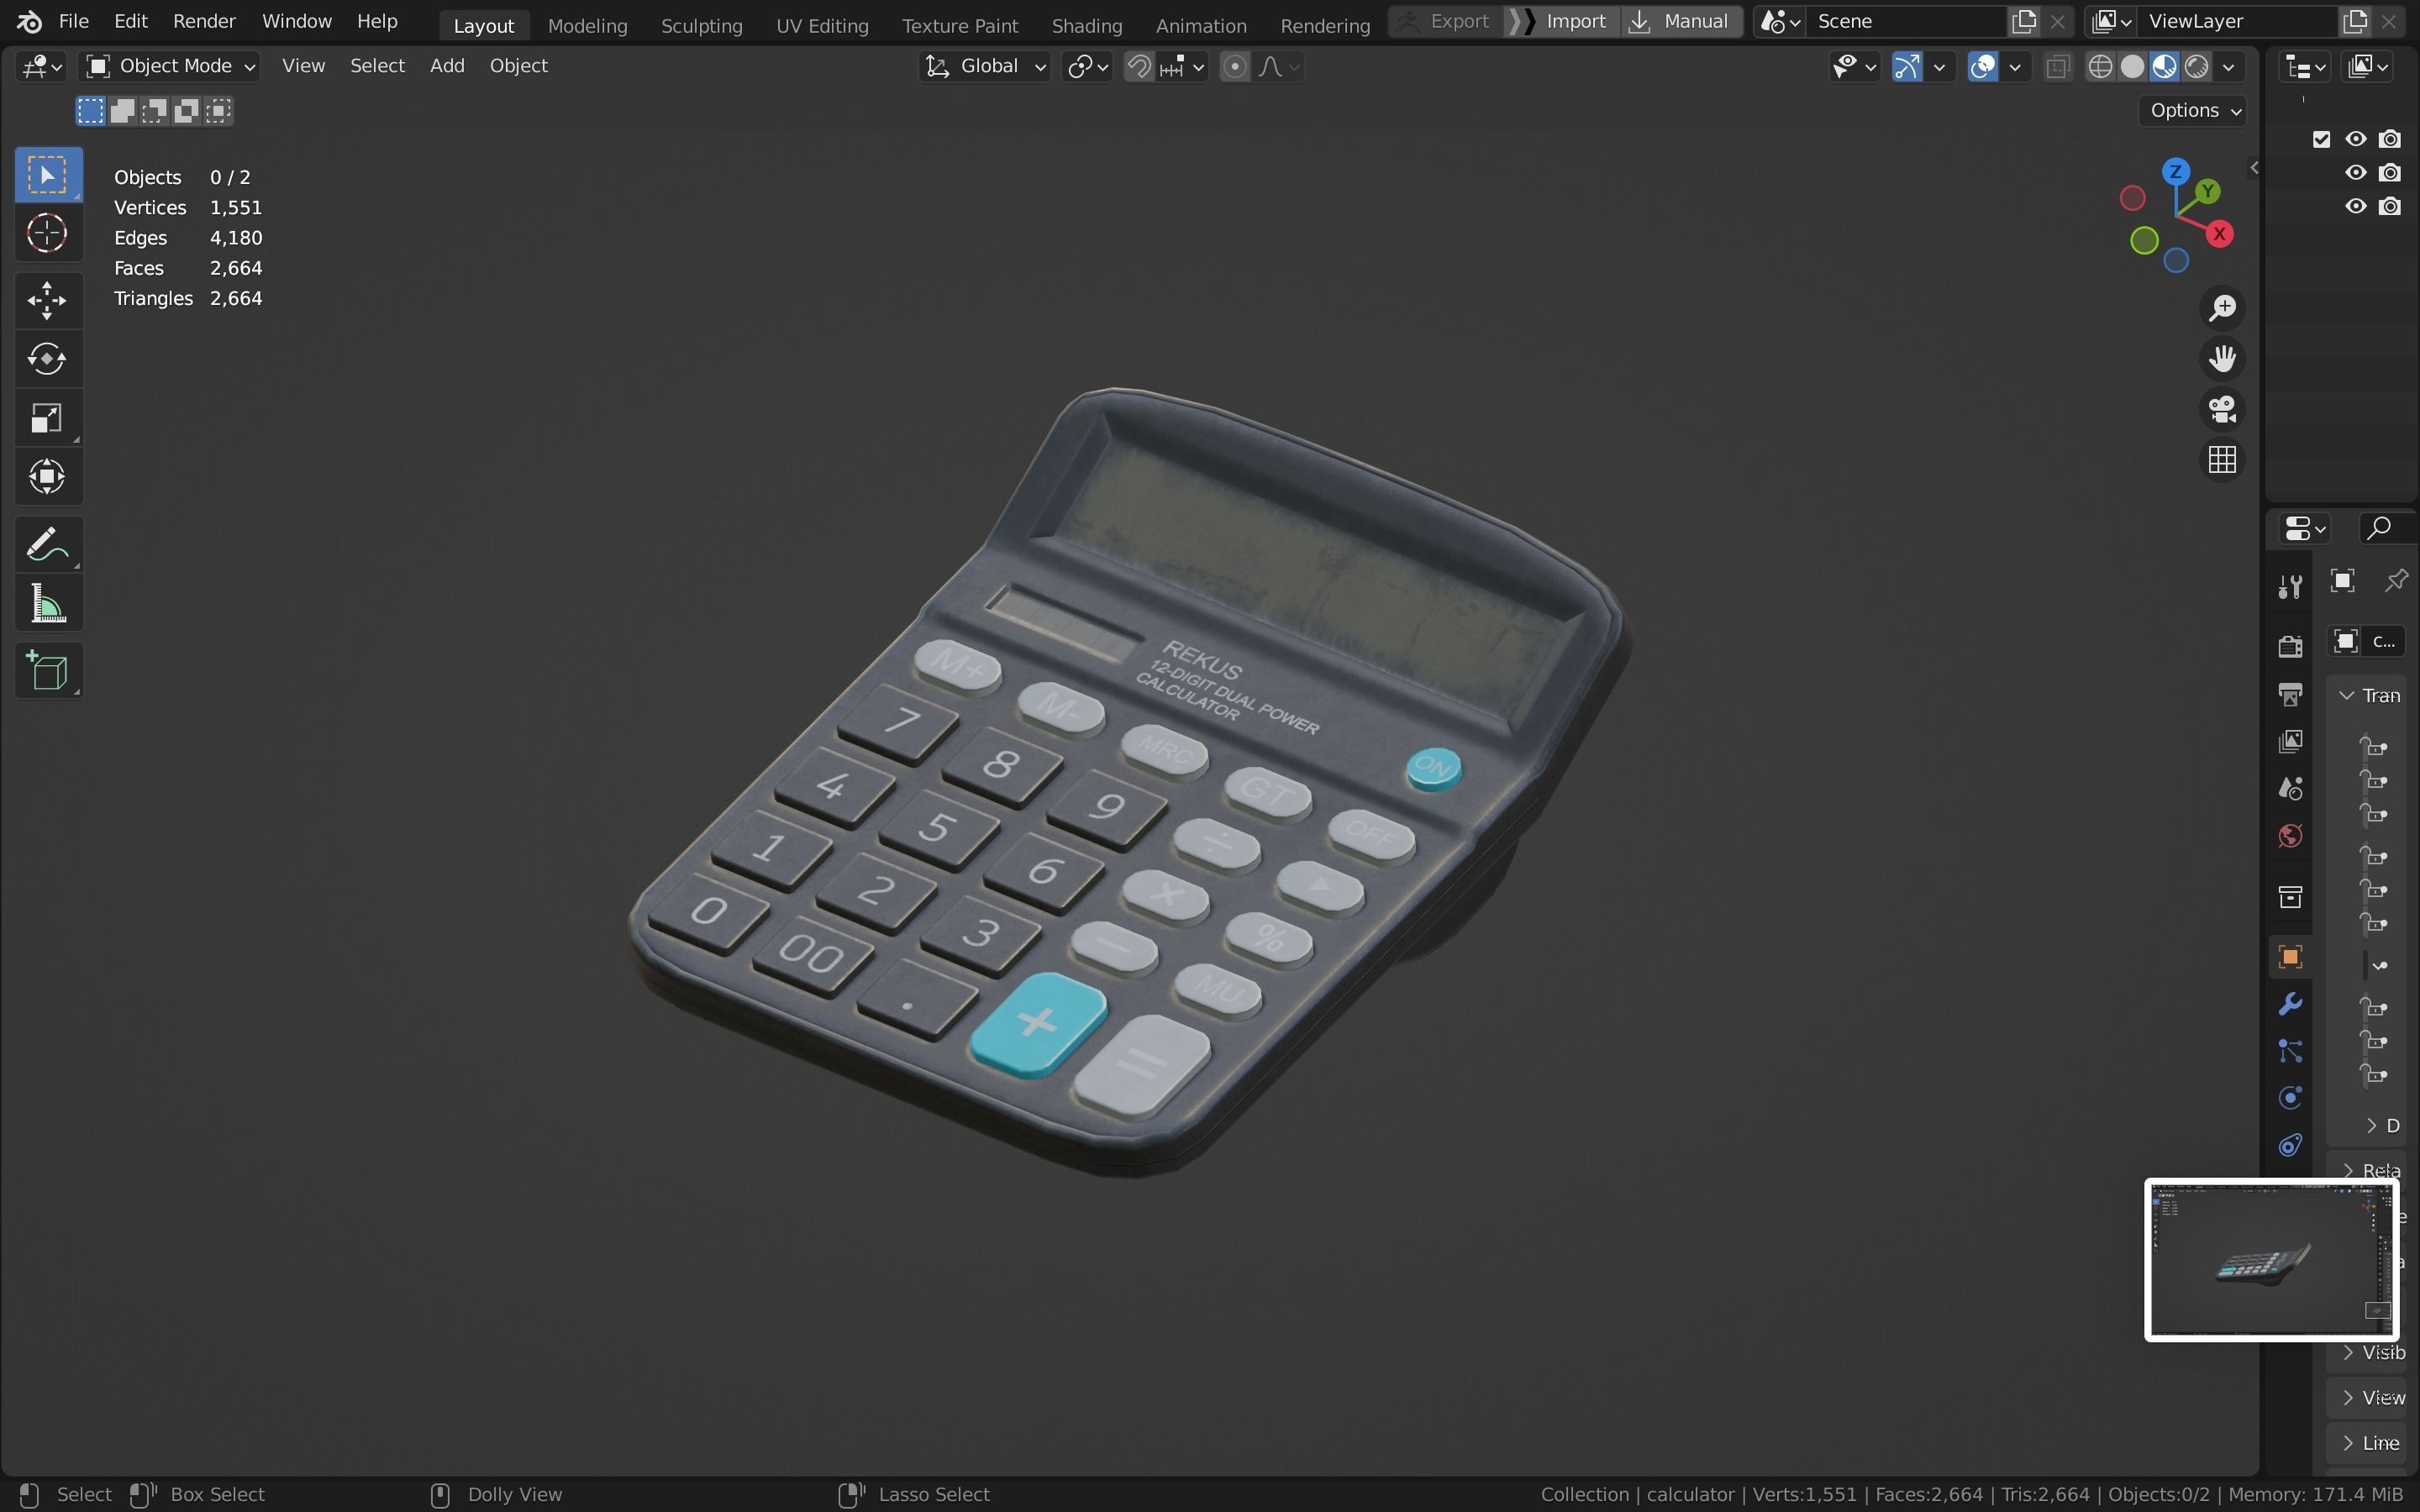This screenshot has height=1512, width=2420.
Task: Open the File menu
Action: pos(73,21)
